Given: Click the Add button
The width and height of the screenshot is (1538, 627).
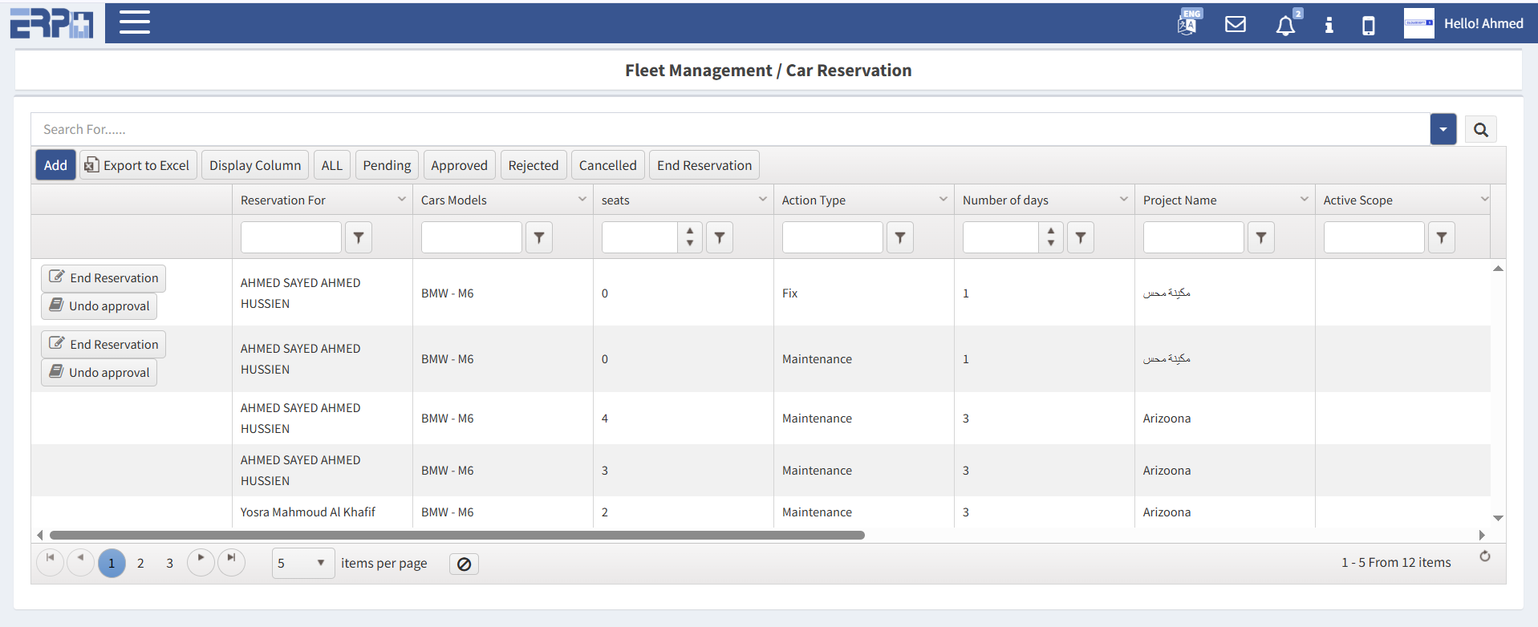Looking at the screenshot, I should [55, 165].
